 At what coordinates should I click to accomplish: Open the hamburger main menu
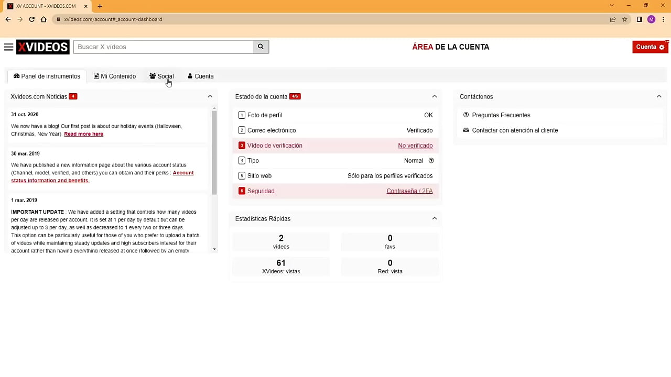(x=8, y=47)
